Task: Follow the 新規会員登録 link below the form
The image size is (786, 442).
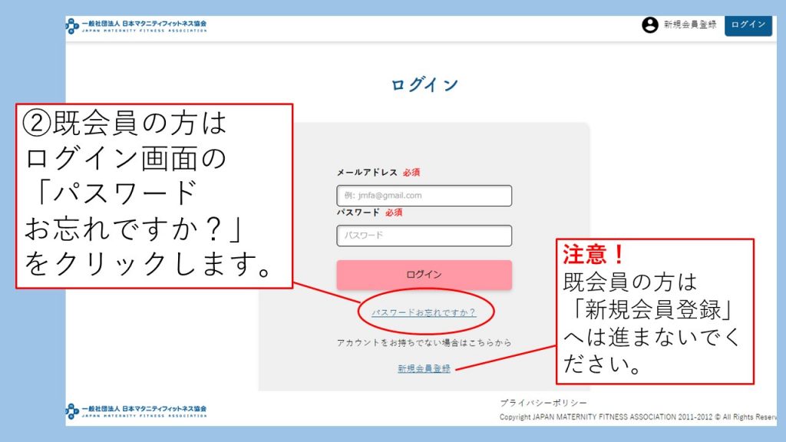Action: pyautogui.click(x=424, y=368)
